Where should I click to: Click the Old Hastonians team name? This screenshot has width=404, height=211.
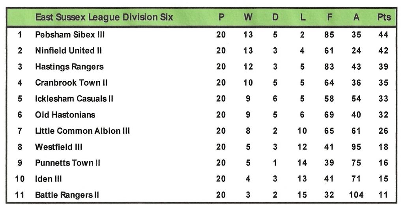pyautogui.click(x=65, y=115)
